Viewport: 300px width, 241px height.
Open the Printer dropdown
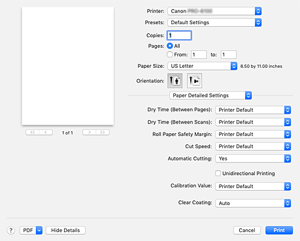(214, 11)
